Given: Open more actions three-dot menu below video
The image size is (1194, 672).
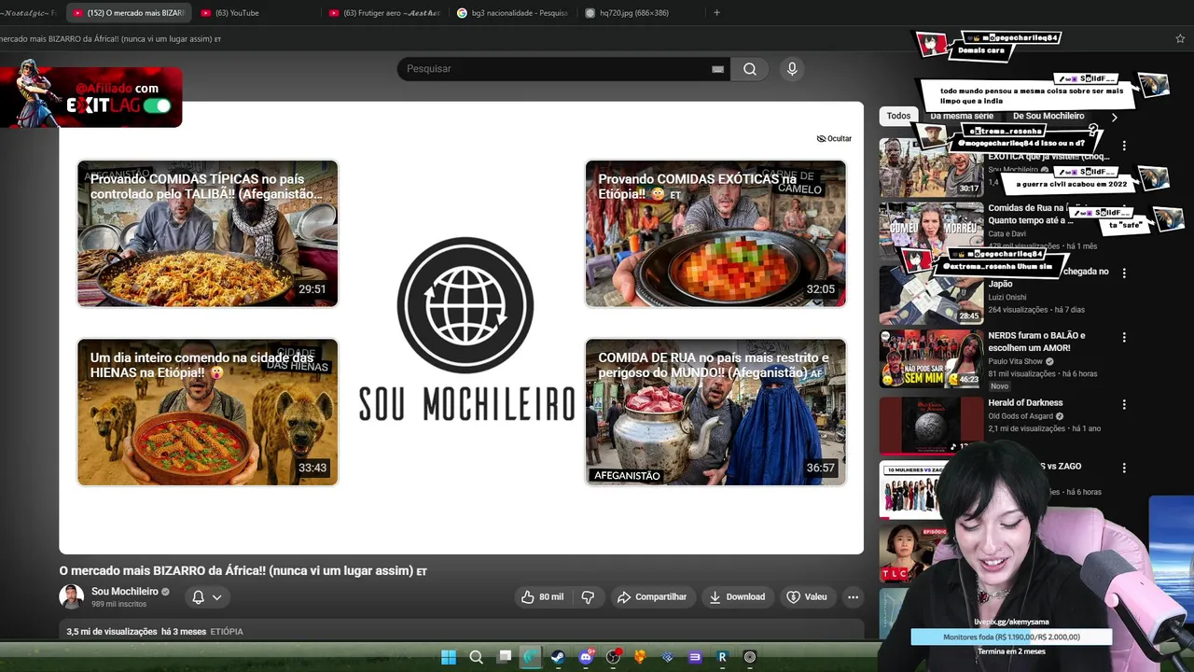Looking at the screenshot, I should [x=853, y=597].
